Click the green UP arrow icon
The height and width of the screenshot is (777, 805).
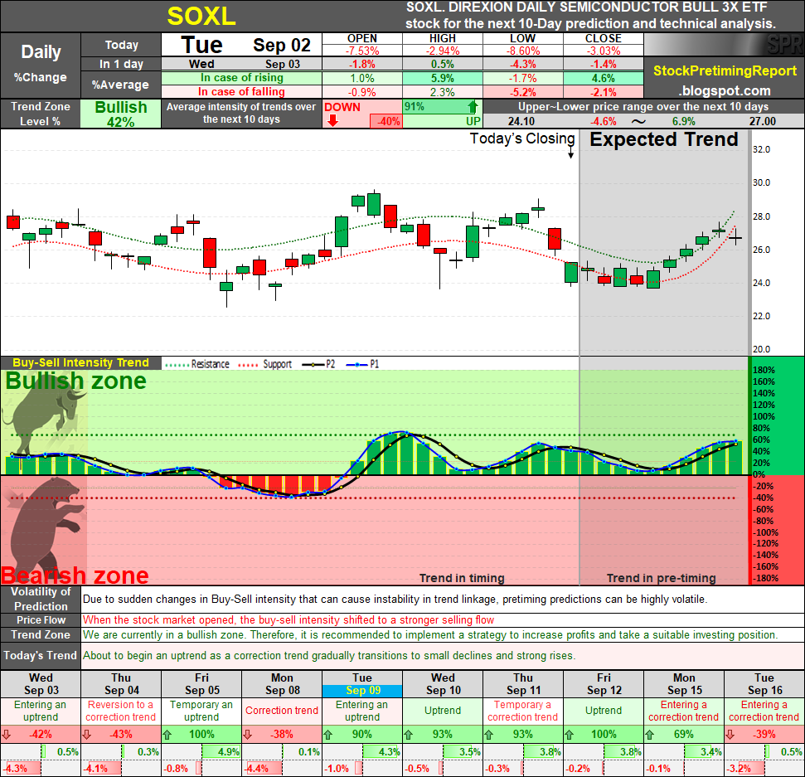473,107
